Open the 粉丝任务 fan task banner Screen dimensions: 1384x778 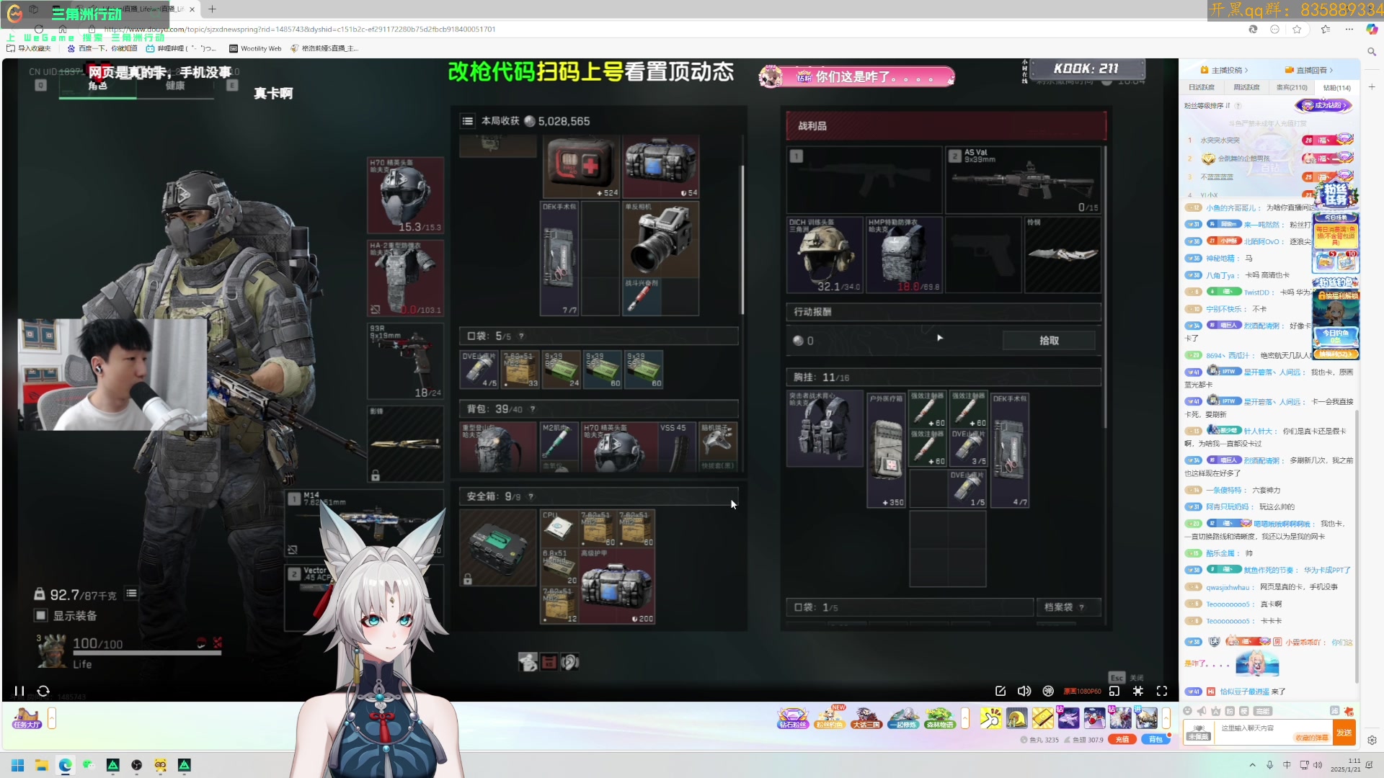pos(1336,194)
